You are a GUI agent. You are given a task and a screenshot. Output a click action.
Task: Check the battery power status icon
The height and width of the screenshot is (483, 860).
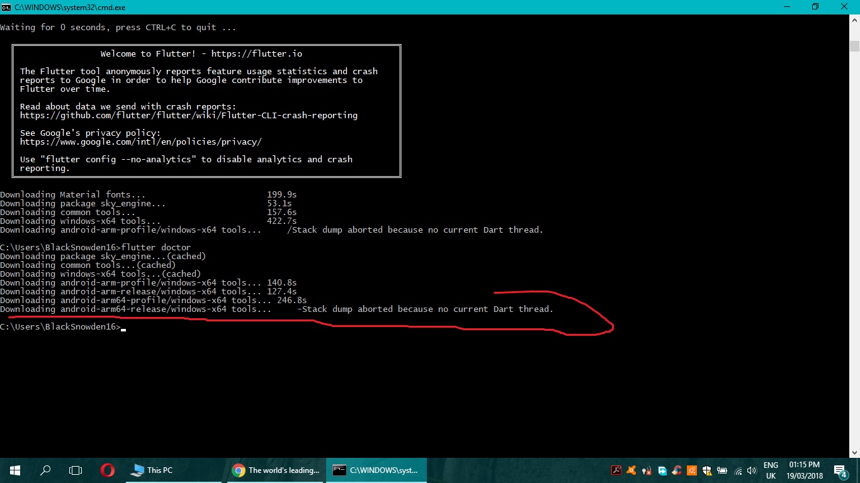(723, 470)
